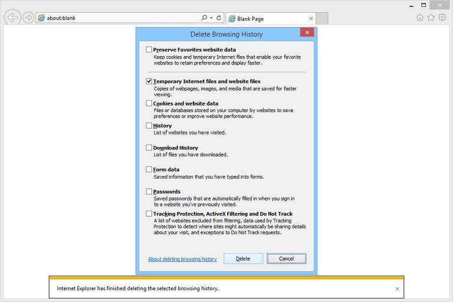
Task: Uncheck Temporary Internet files and website files
Action: pyautogui.click(x=149, y=81)
